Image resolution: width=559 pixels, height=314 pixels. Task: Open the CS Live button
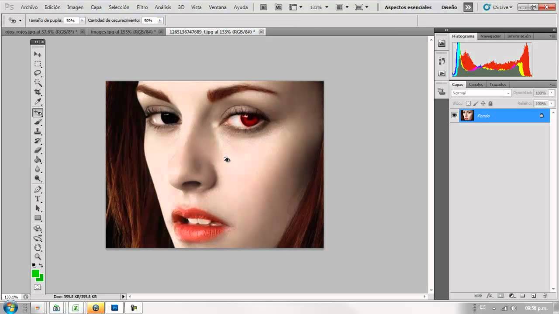coord(498,7)
